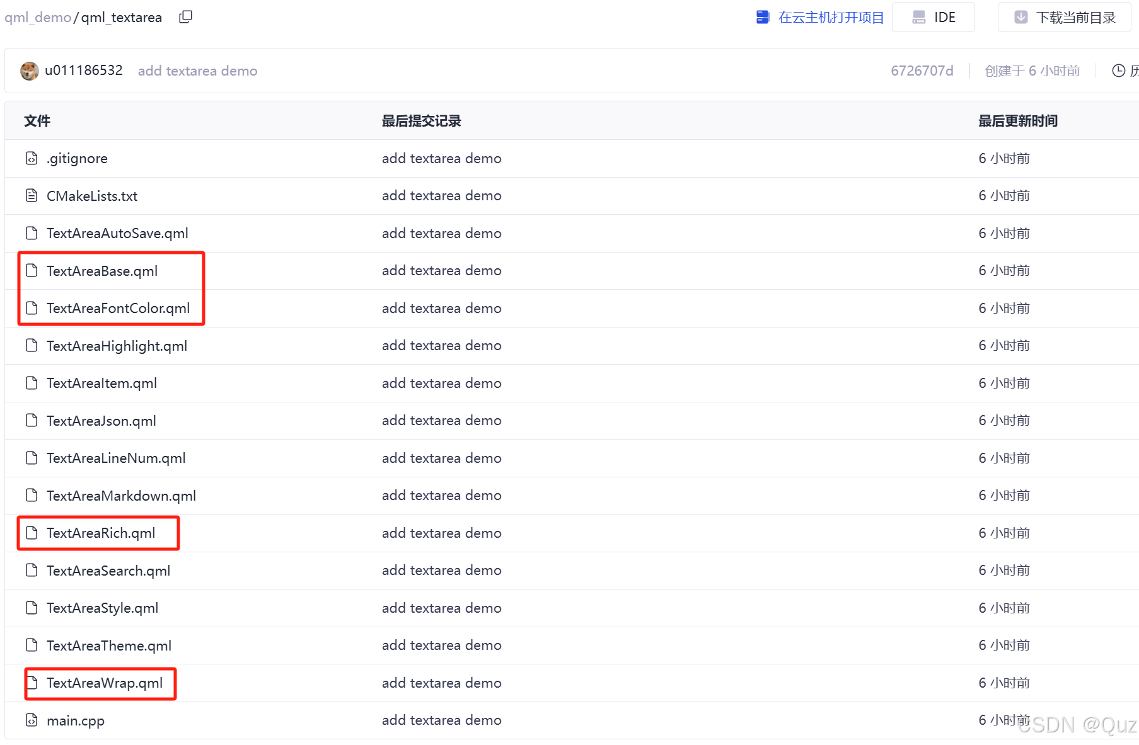Viewport: 1139px width, 745px height.
Task: Click the commit hash 6726707d
Action: tap(922, 71)
